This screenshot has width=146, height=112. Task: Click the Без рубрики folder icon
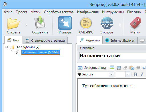tap(12, 47)
